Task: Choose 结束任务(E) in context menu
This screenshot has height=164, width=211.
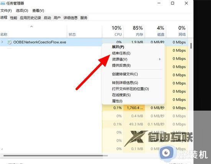Action: (121, 53)
